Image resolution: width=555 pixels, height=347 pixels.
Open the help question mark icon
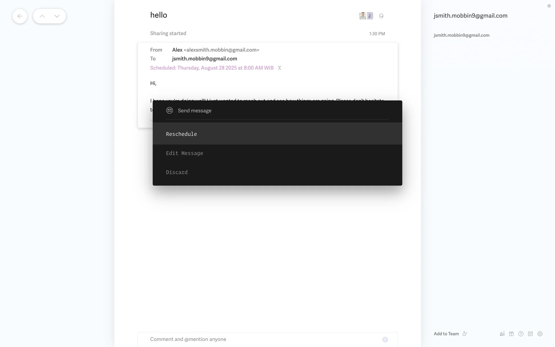coord(521,334)
